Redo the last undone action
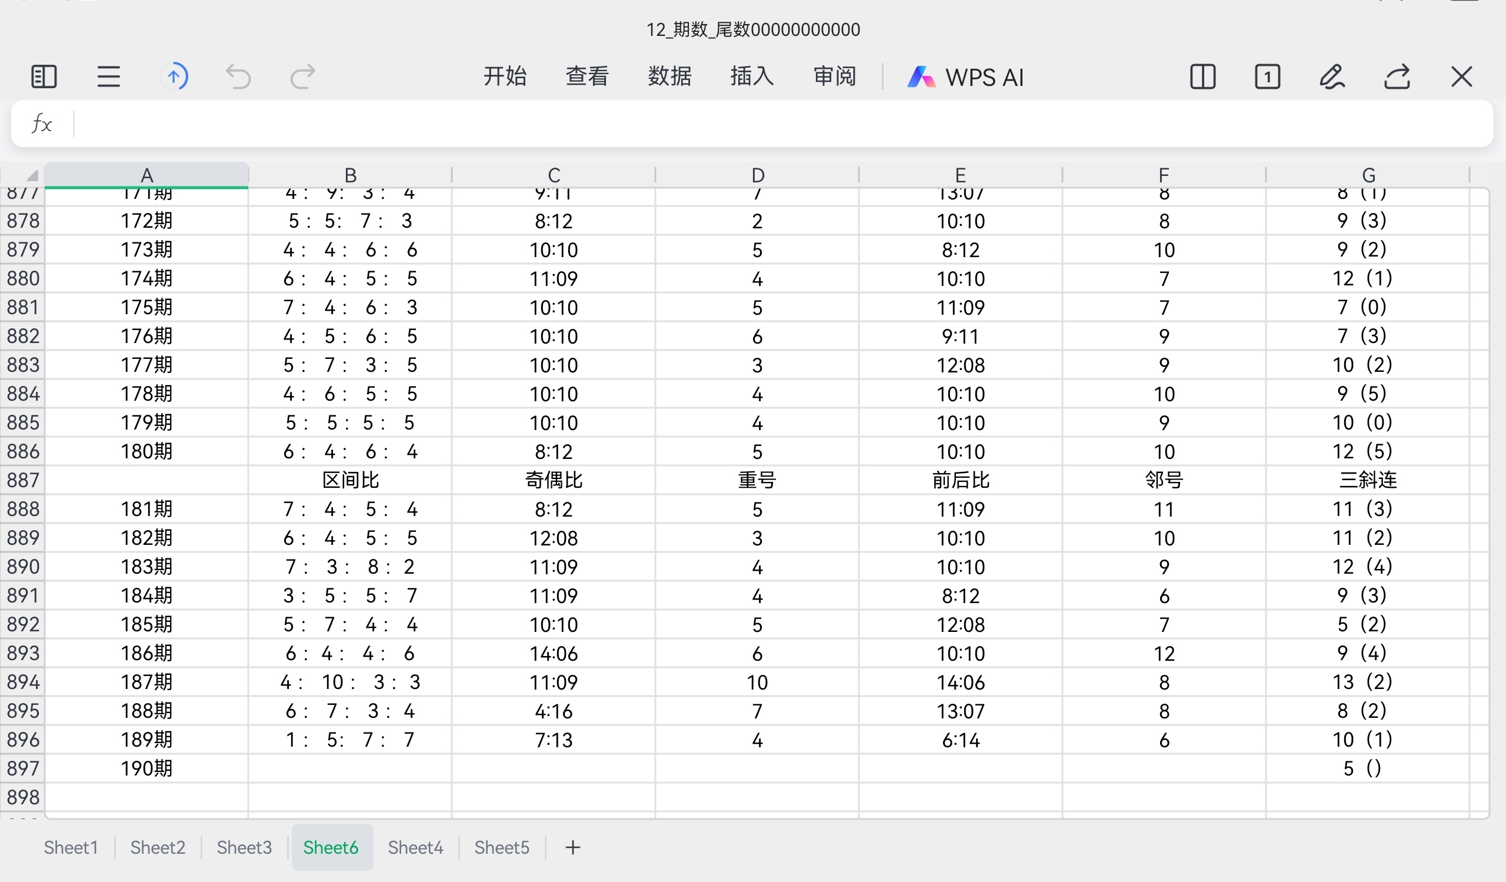The height and width of the screenshot is (882, 1506). point(302,77)
